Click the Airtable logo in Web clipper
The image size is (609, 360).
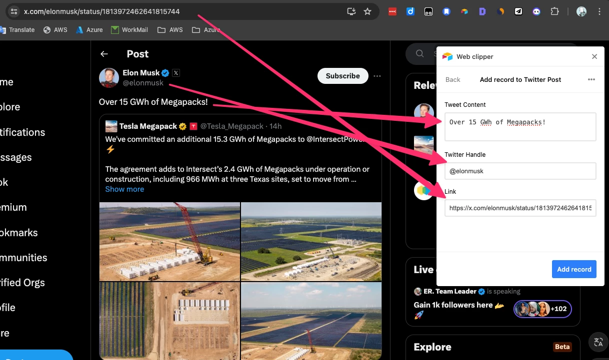(x=447, y=56)
